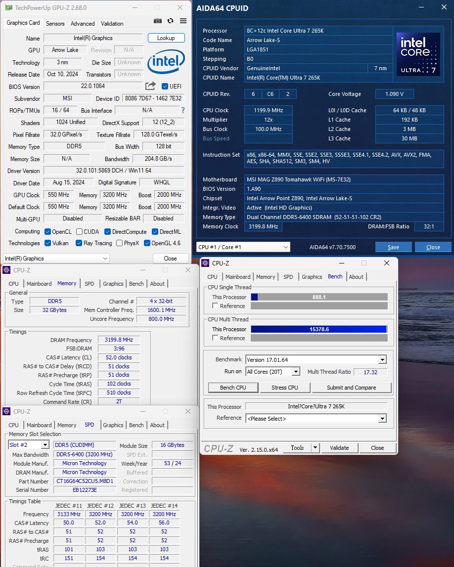454x567 pixels.
Task: Open the Slot #2 memory slot dropdown
Action: [x=29, y=445]
